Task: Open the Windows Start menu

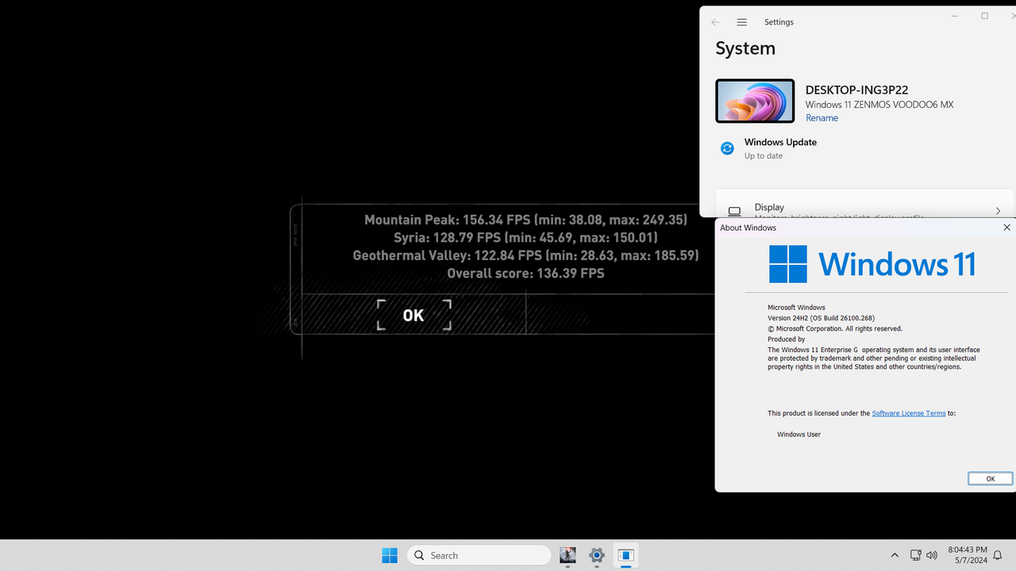Action: tap(390, 555)
